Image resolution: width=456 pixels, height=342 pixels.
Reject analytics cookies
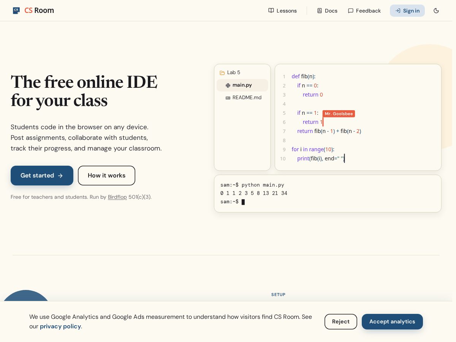point(341,321)
